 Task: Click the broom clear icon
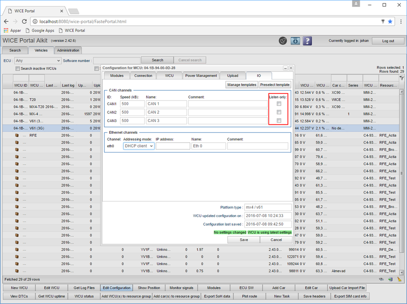(x=399, y=280)
